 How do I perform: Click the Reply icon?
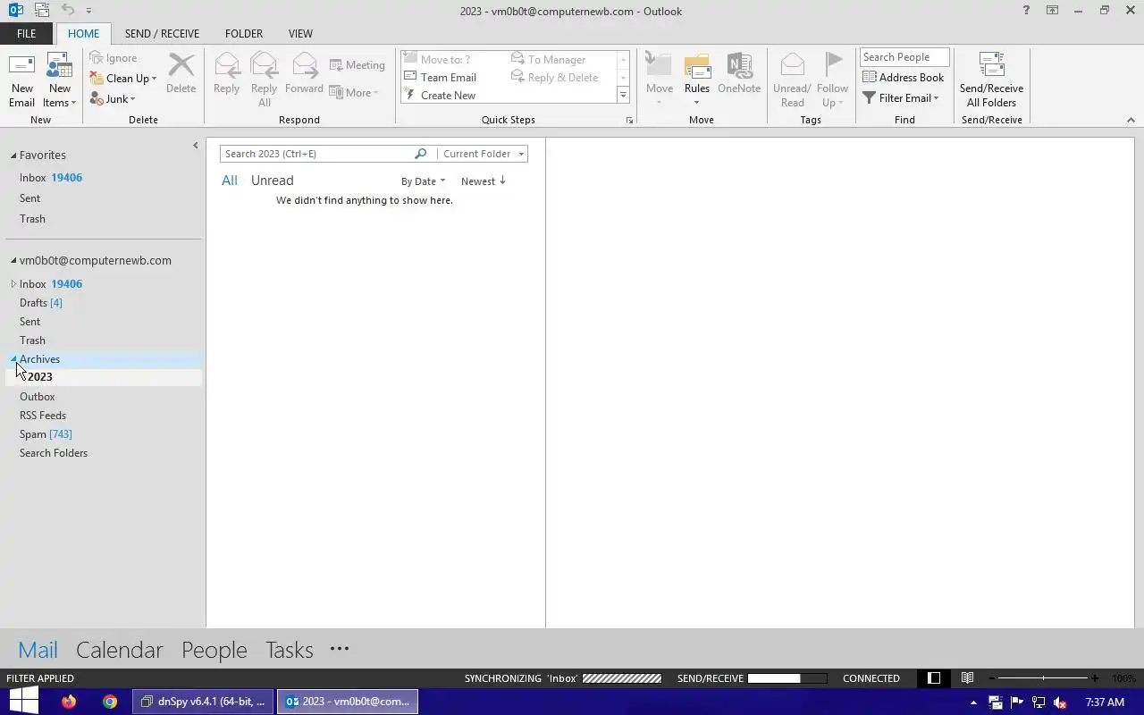coord(226,73)
